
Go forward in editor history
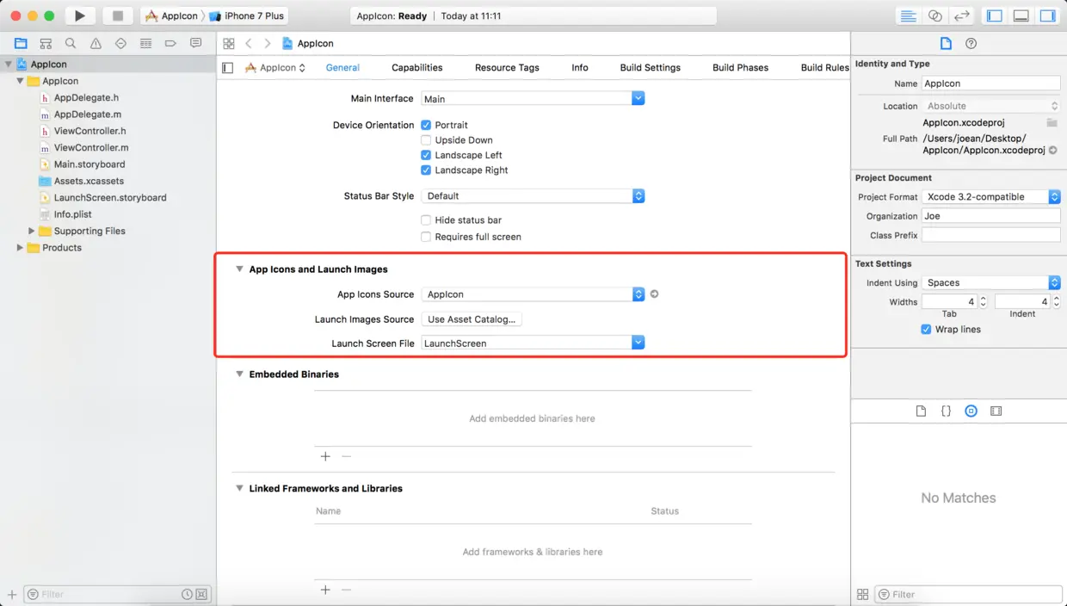[268, 43]
